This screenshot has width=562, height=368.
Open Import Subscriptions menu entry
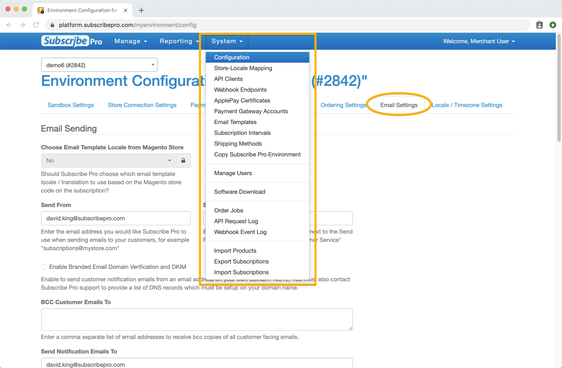click(257, 272)
